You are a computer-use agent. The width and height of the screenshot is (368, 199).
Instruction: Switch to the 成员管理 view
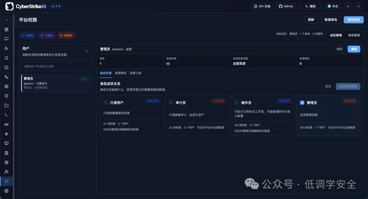[336, 35]
